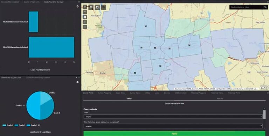Switch to Counts of Service Leak tab

(10, 2)
